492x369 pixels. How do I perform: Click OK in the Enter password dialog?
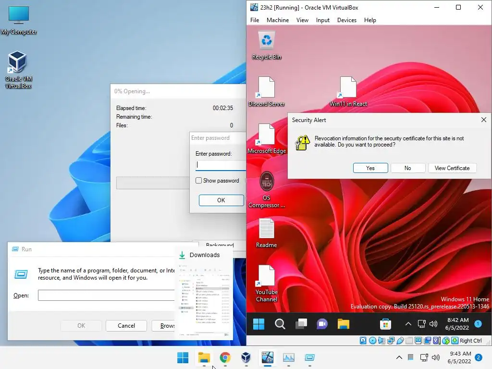221,200
